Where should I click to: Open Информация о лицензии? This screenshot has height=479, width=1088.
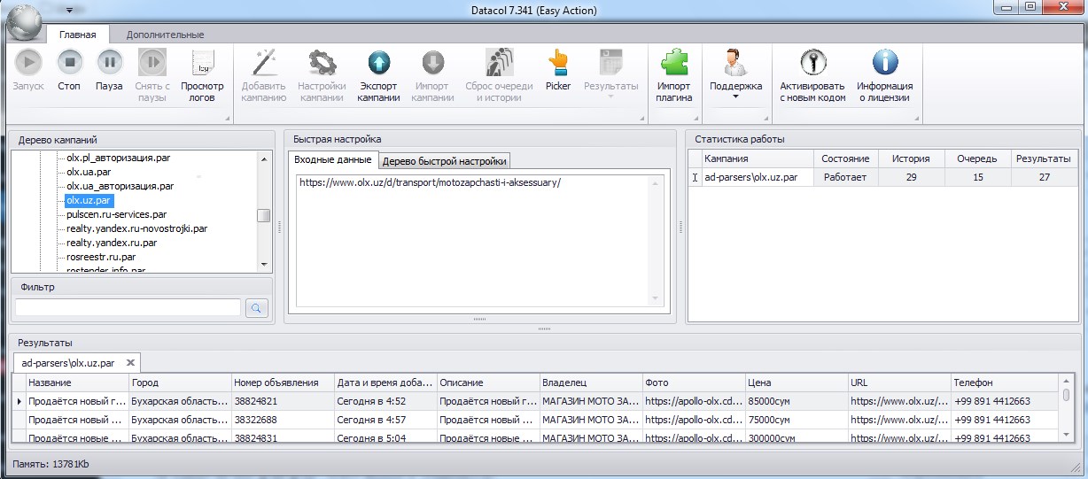[884, 64]
